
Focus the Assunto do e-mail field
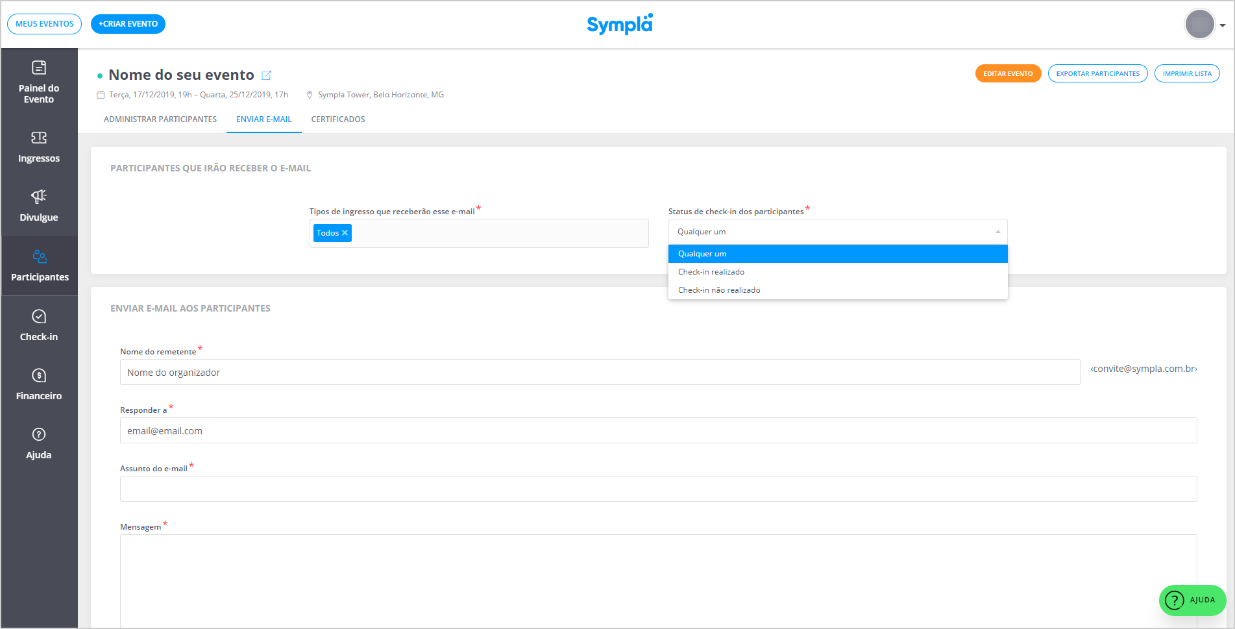tap(659, 489)
